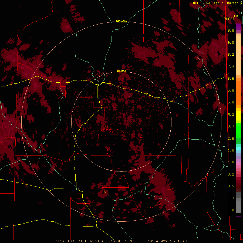Click the 1.0 scale value

[x=231, y=163]
